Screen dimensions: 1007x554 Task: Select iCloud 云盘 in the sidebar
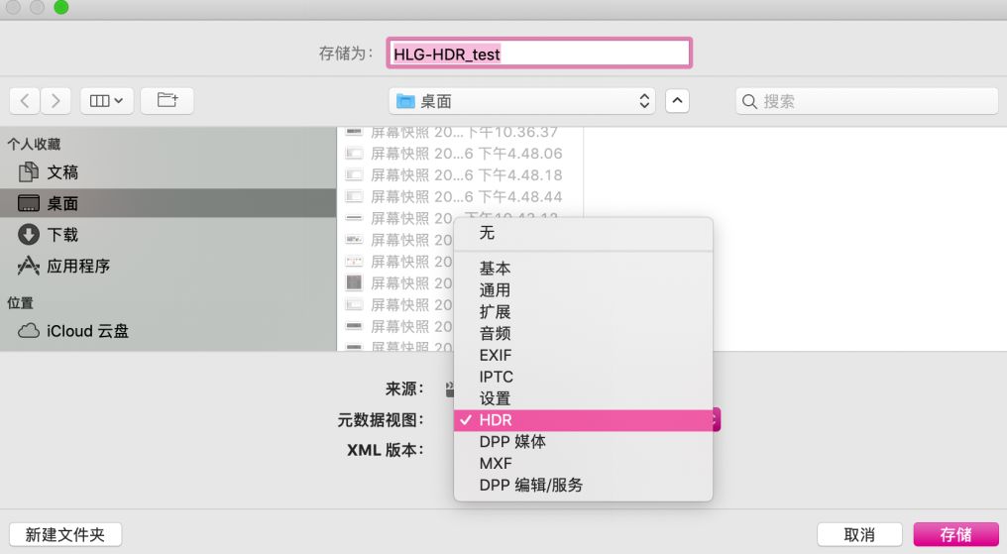coord(87,331)
